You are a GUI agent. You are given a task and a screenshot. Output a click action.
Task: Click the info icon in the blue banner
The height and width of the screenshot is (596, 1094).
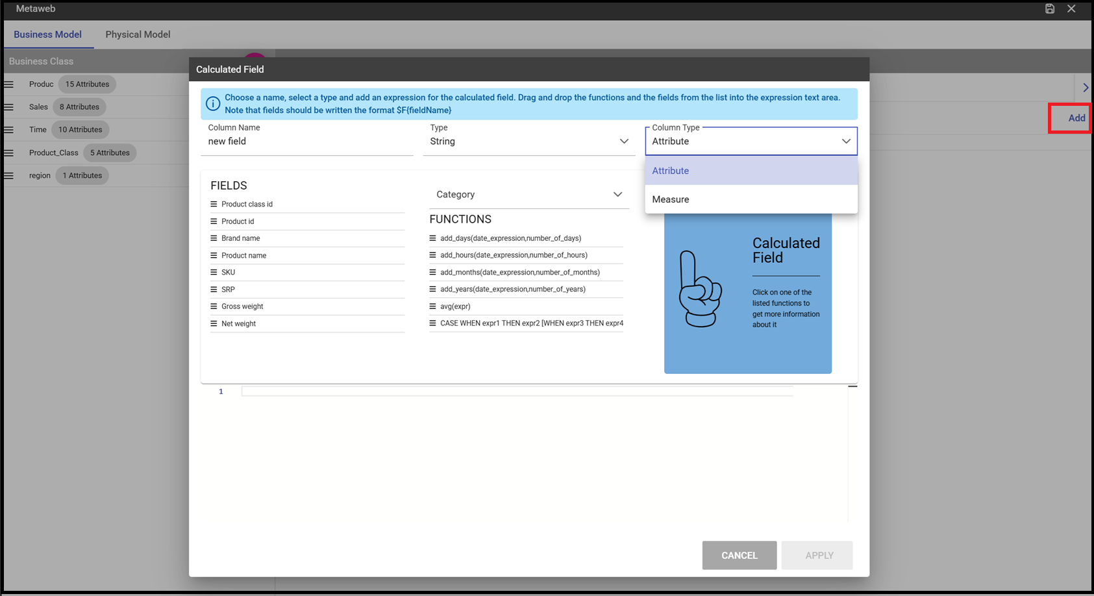coord(213,104)
